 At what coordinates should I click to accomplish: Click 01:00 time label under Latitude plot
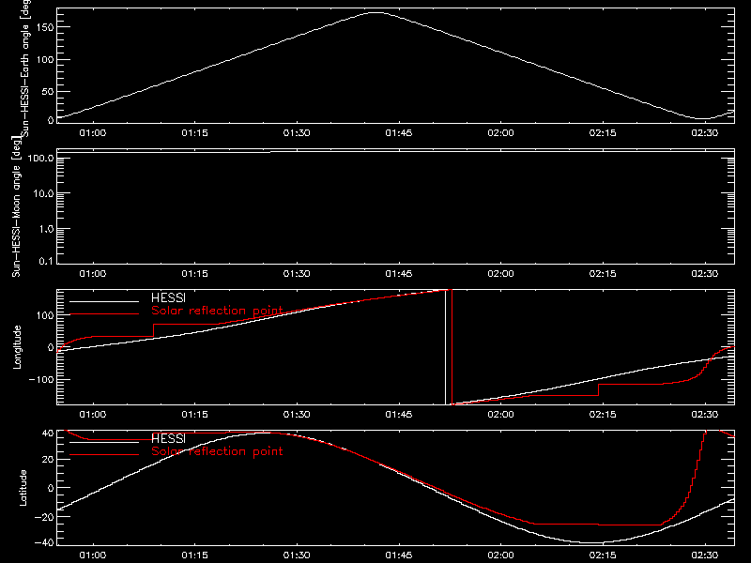(92, 555)
